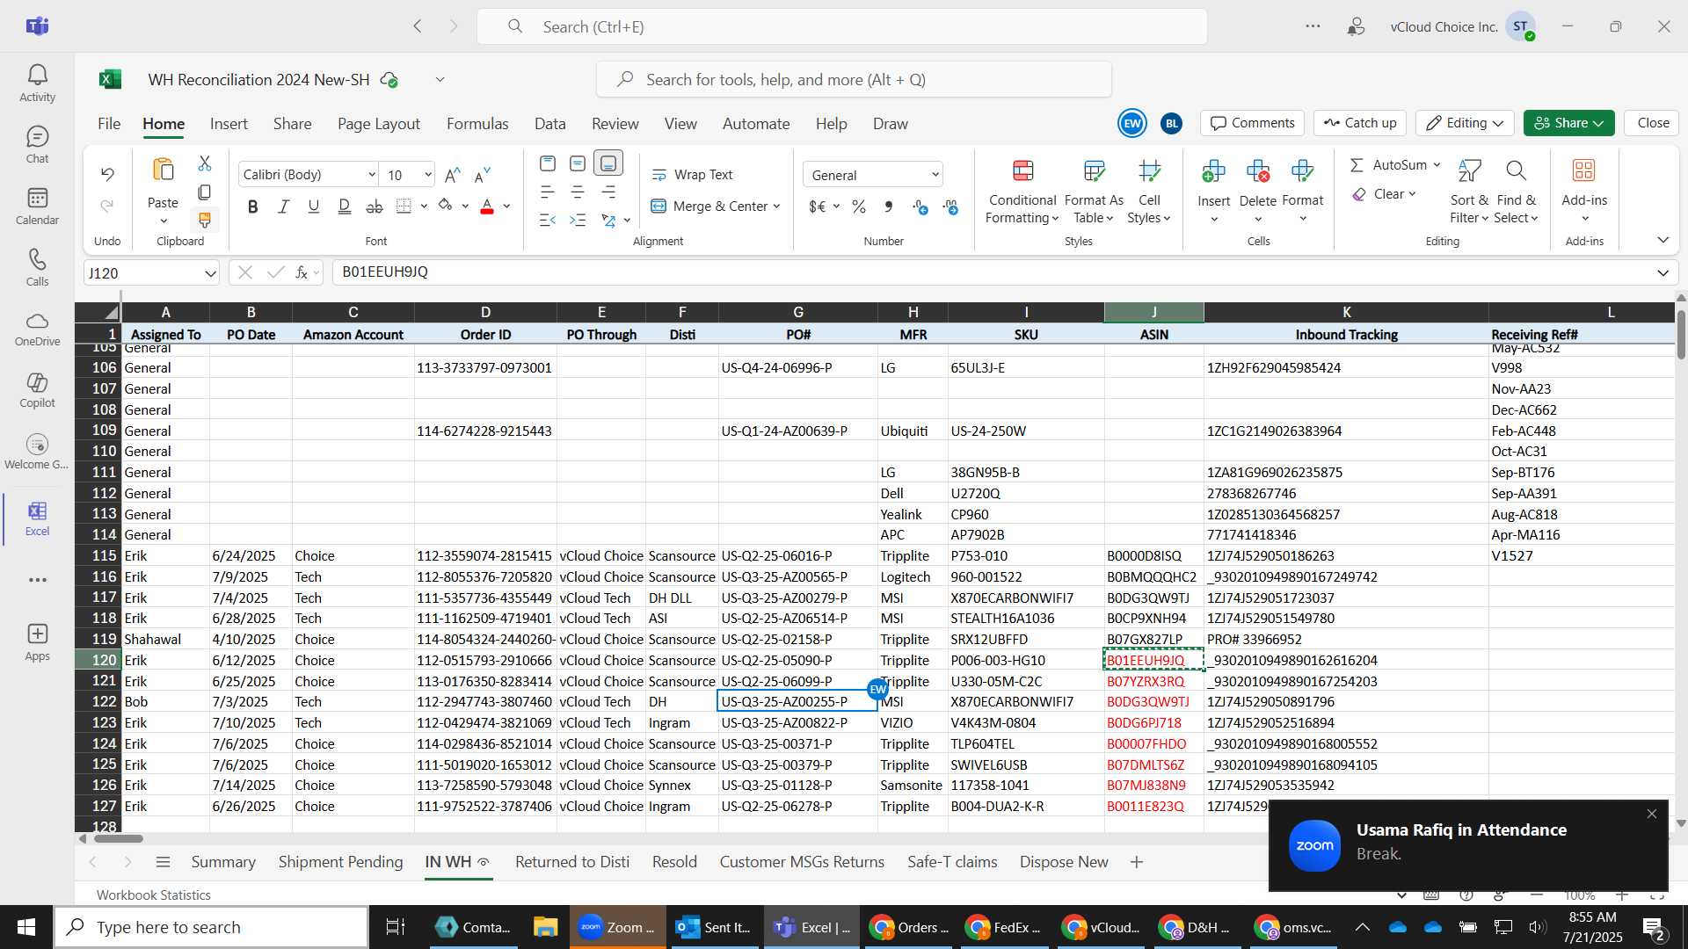Open Workbook Statistics in status bar
The height and width of the screenshot is (949, 1688).
(x=154, y=895)
